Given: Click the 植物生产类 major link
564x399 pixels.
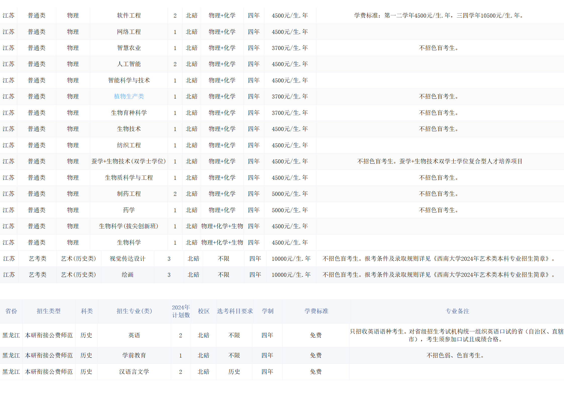Looking at the screenshot, I should pos(129,97).
